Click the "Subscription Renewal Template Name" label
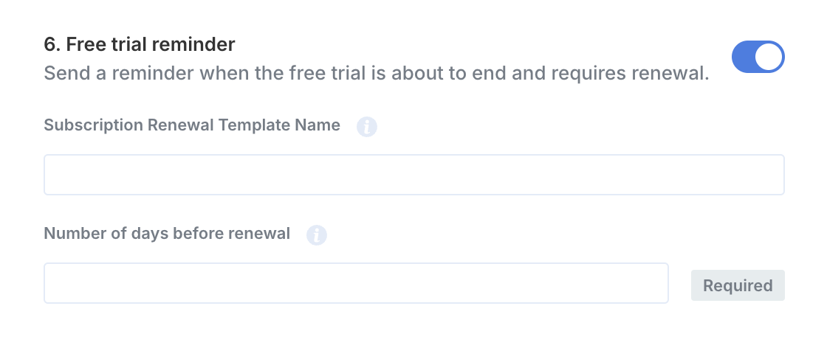The width and height of the screenshot is (827, 362). 192,125
